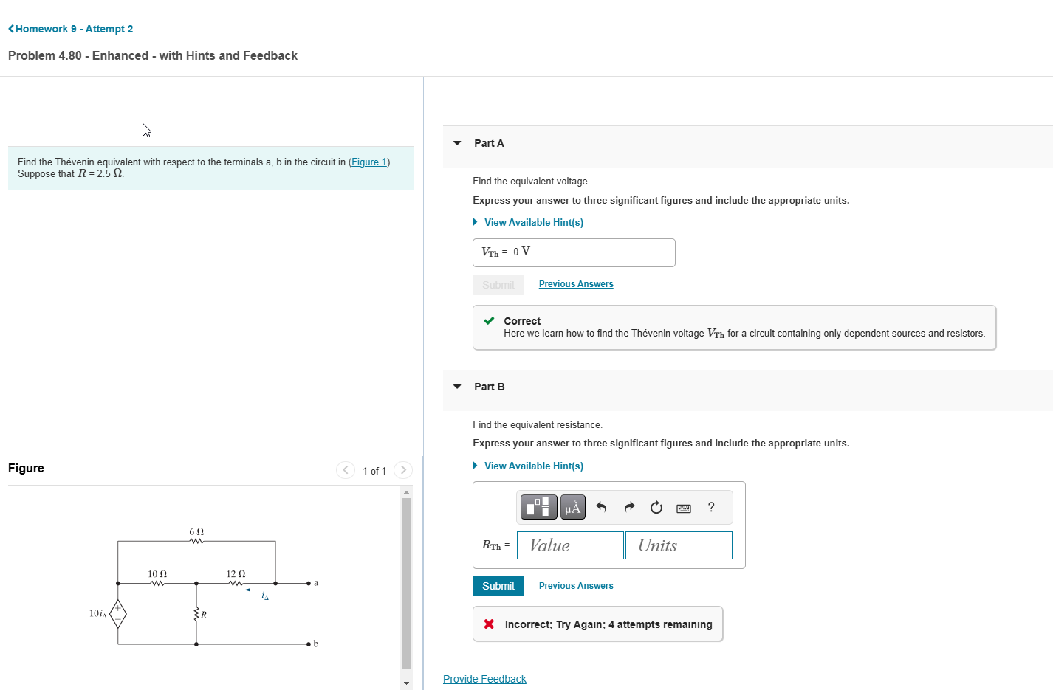Click the next figure arrow

click(403, 469)
